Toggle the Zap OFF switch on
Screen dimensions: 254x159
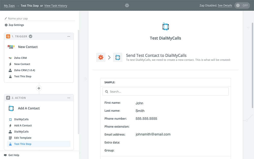pyautogui.click(x=242, y=5)
